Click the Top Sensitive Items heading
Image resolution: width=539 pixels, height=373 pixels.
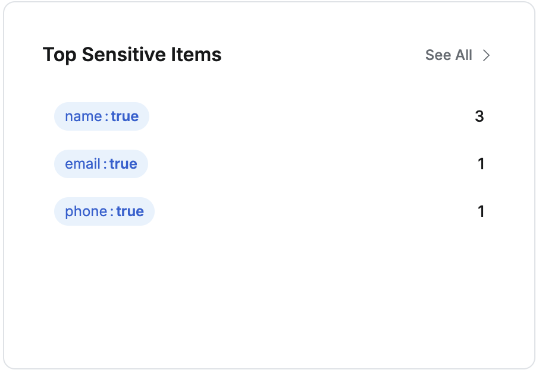[132, 55]
